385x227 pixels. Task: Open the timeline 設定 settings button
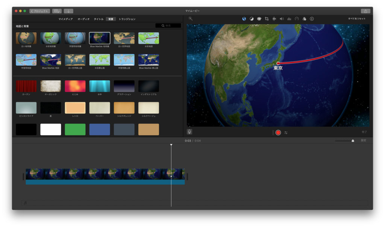[x=364, y=140]
